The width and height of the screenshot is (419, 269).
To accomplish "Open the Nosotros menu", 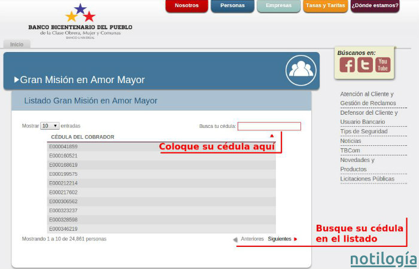I will pyautogui.click(x=187, y=5).
